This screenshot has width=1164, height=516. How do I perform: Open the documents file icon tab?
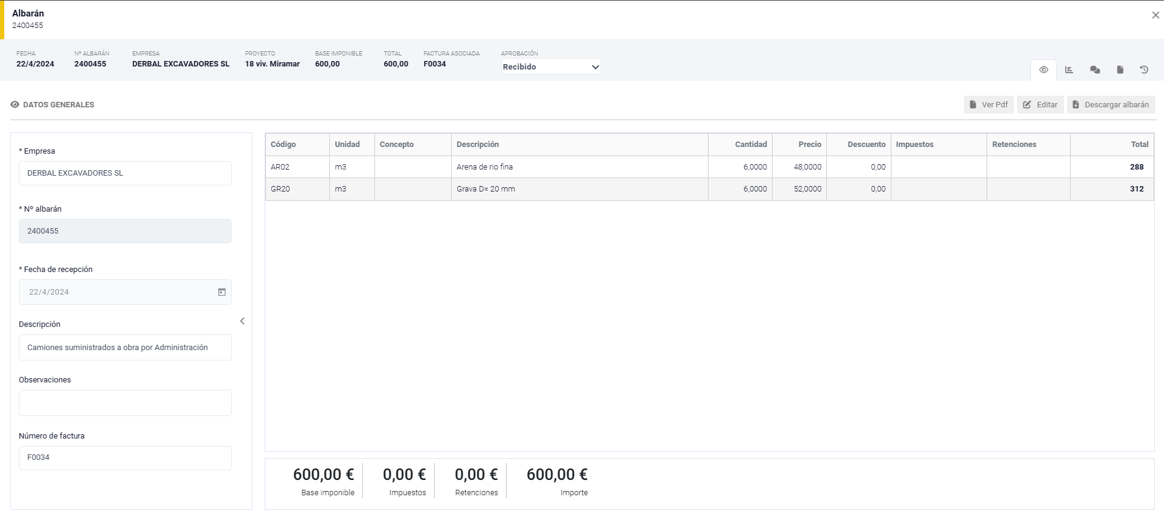click(1119, 70)
